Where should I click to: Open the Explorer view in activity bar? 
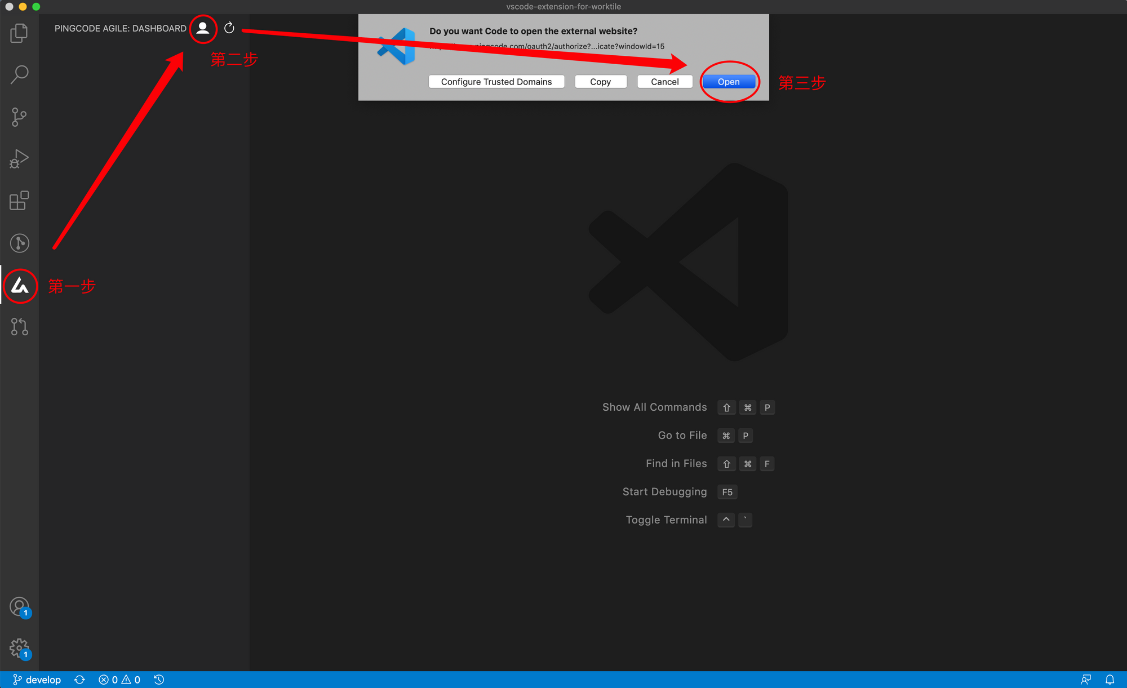point(19,33)
